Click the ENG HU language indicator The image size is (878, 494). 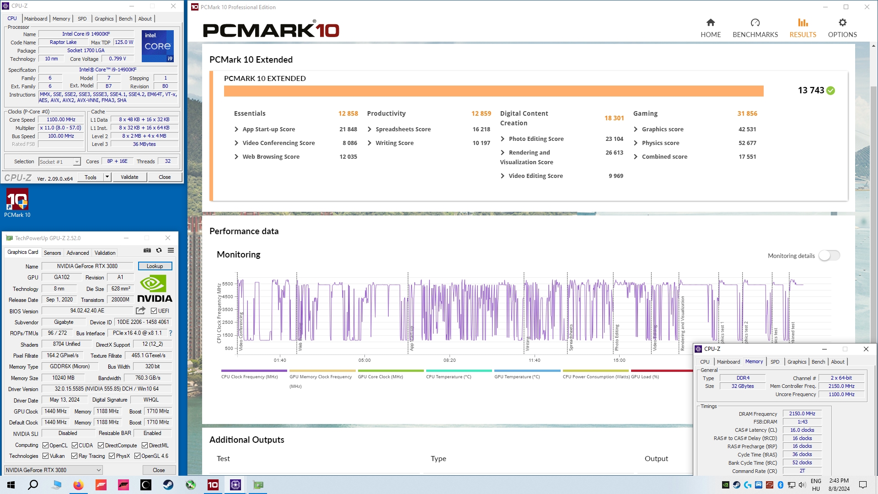coord(816,485)
